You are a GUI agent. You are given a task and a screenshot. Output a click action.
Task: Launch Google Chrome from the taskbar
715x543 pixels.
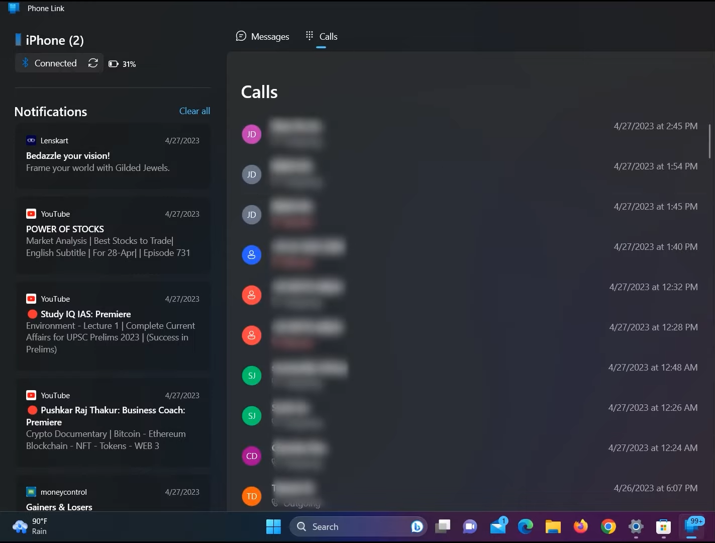[608, 526]
